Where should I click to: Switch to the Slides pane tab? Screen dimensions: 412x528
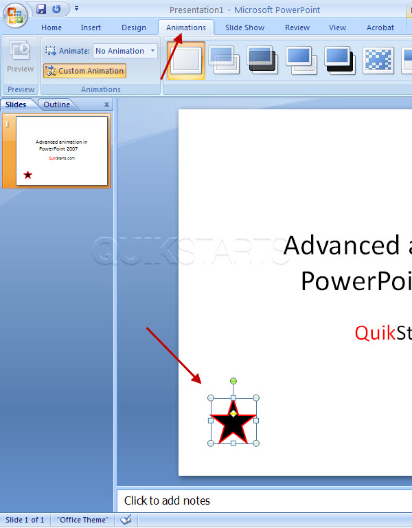coord(16,104)
